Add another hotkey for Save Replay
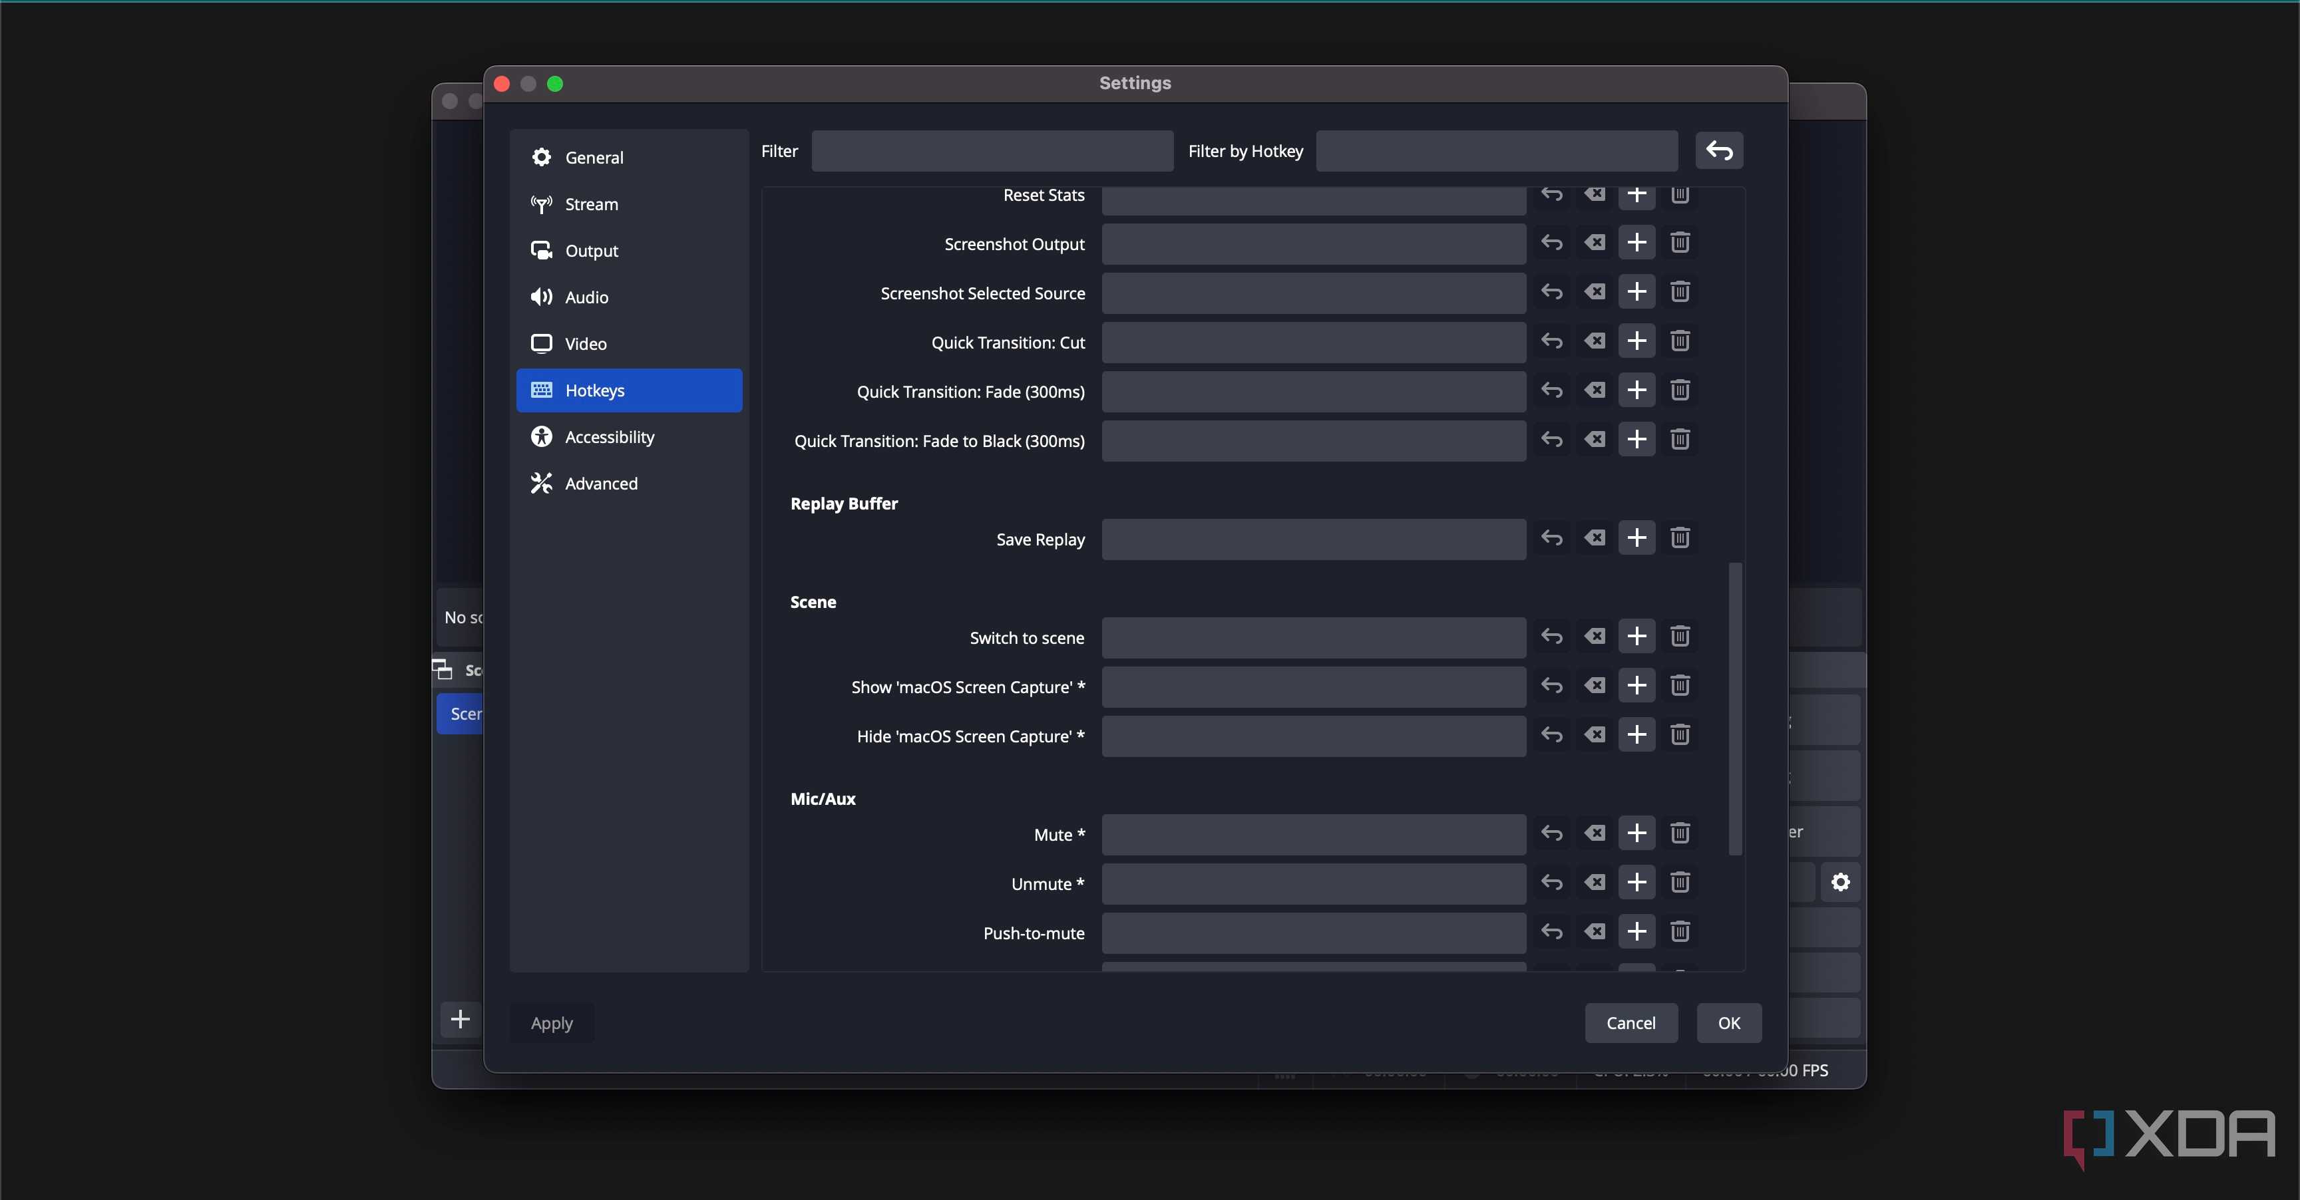Viewport: 2300px width, 1200px height. [1636, 537]
